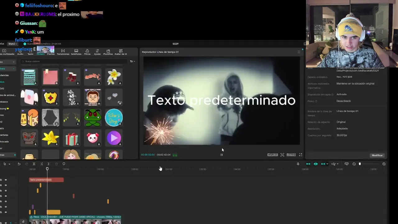398x224 pixels.
Task: Lock the Texto predeterminado track
Action: 1,180
